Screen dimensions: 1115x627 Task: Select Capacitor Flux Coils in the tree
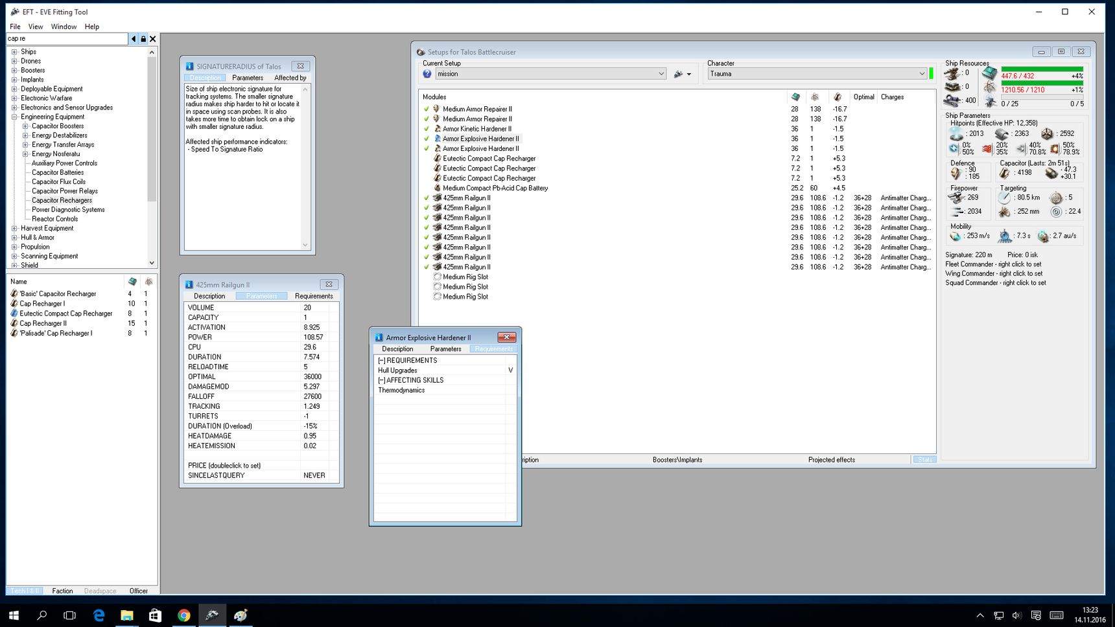point(58,182)
